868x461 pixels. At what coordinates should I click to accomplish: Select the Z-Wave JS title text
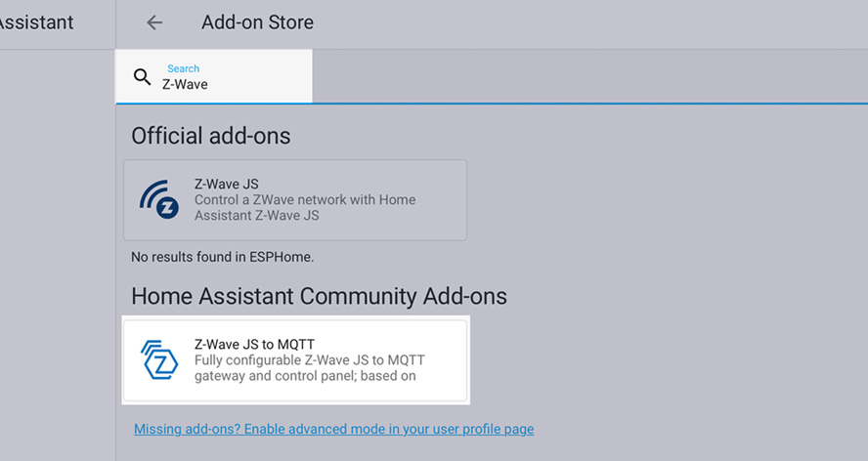click(x=227, y=184)
